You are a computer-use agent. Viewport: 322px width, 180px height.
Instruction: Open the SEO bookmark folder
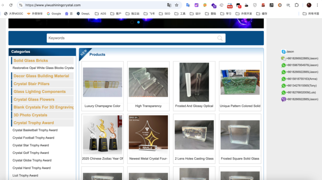(165, 13)
